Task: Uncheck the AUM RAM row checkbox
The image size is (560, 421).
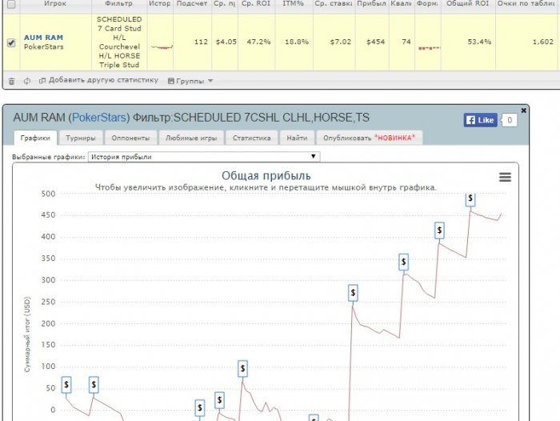Action: click(x=11, y=43)
